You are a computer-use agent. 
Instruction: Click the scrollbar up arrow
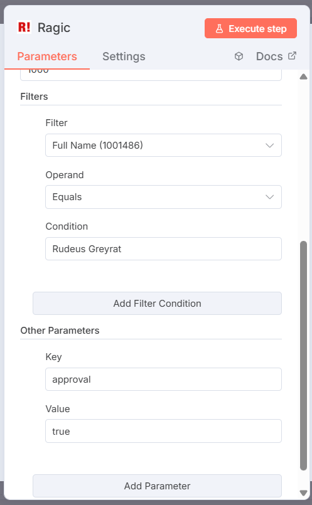pos(303,77)
